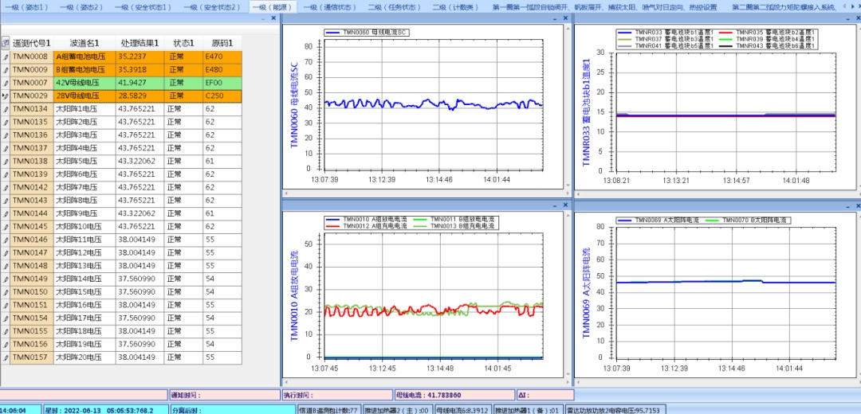Switch to the 一级（姿态2）tab

[81, 7]
